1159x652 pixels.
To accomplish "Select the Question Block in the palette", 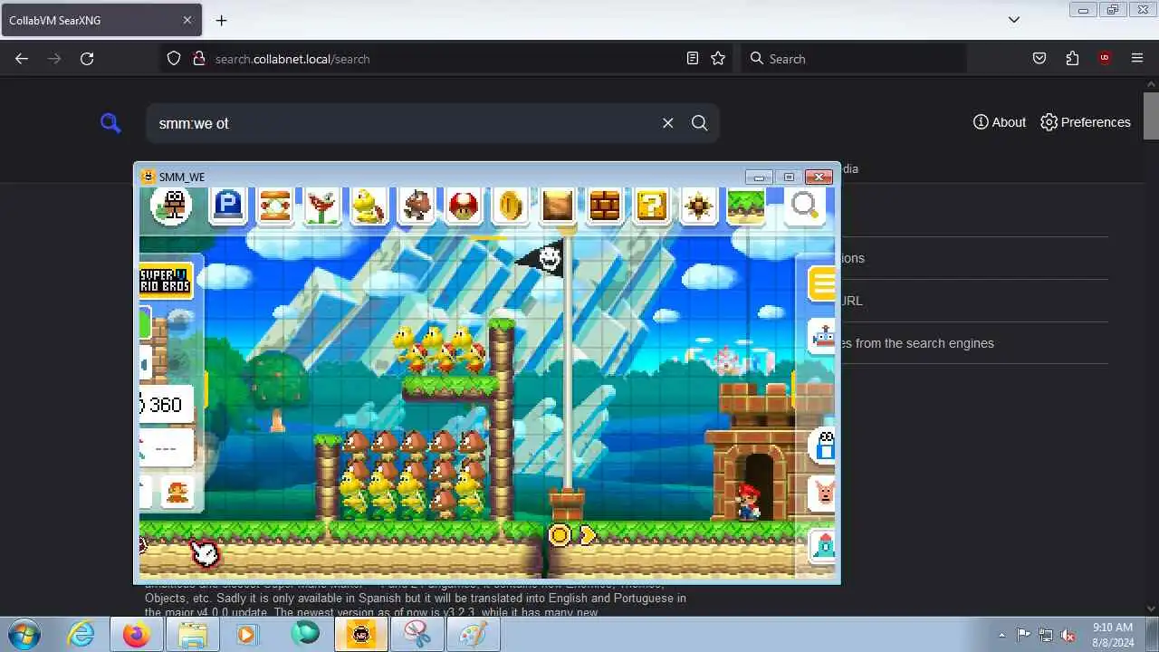I will (652, 206).
